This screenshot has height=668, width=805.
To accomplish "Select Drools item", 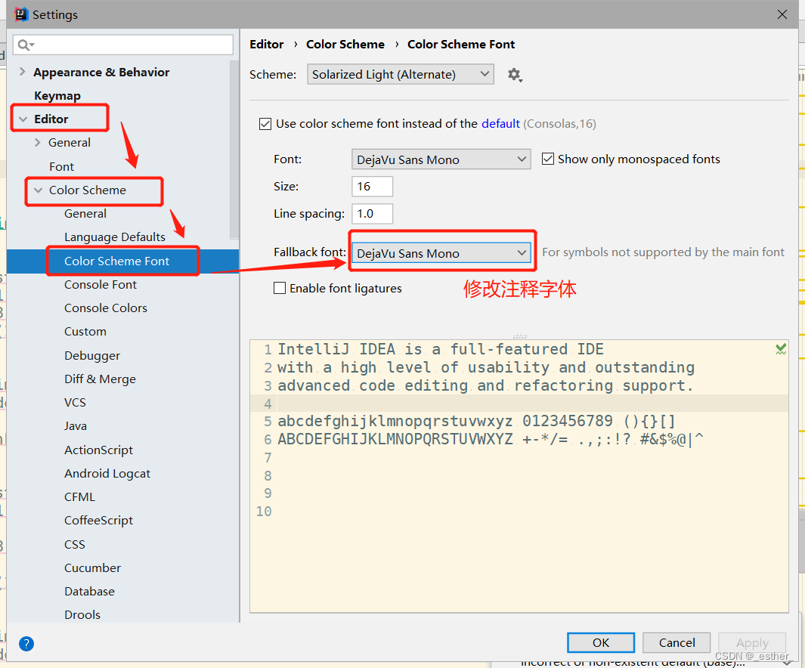I will click(82, 614).
